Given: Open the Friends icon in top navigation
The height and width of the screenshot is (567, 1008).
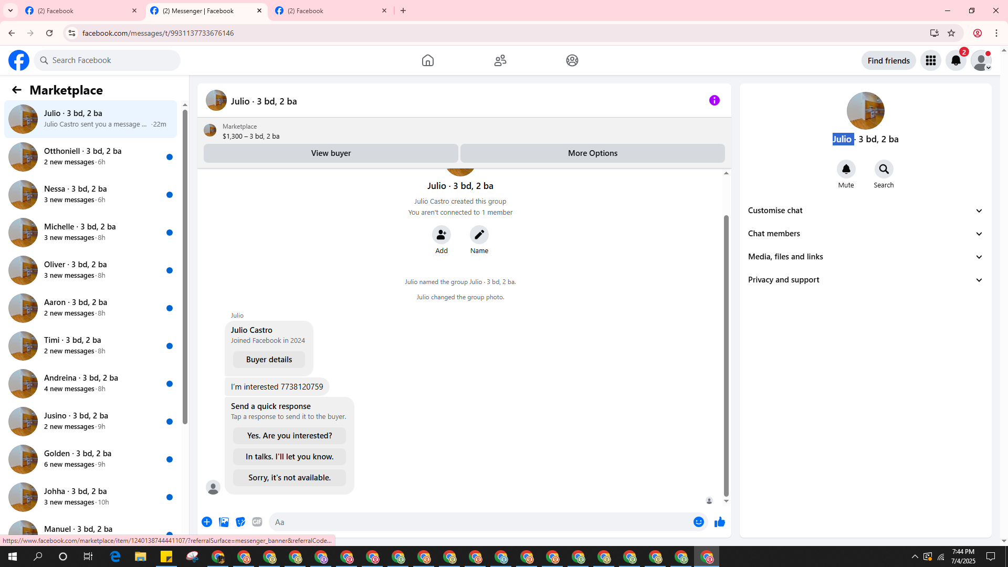Looking at the screenshot, I should [x=500, y=60].
